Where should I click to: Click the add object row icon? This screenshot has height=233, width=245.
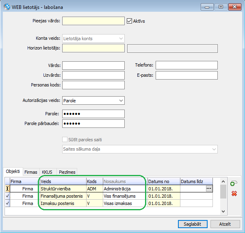pyautogui.click(x=234, y=183)
